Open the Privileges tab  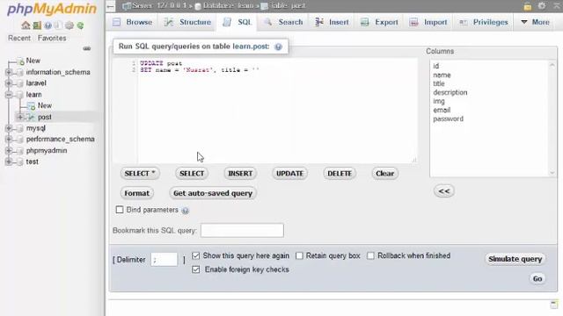point(484,22)
